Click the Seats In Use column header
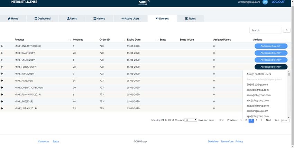 click(187, 40)
